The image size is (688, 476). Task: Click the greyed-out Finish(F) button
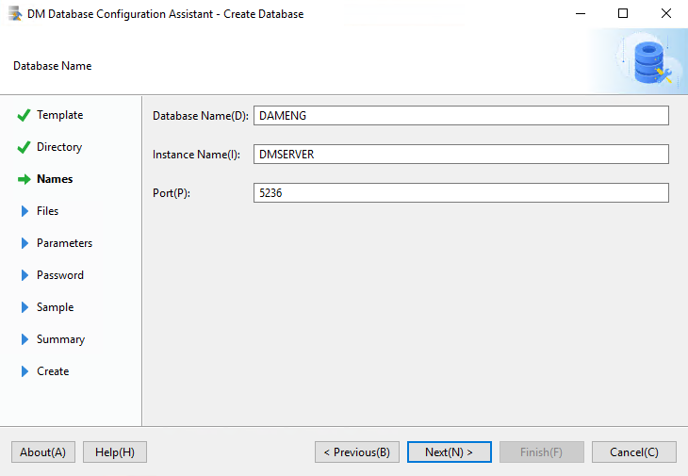542,451
